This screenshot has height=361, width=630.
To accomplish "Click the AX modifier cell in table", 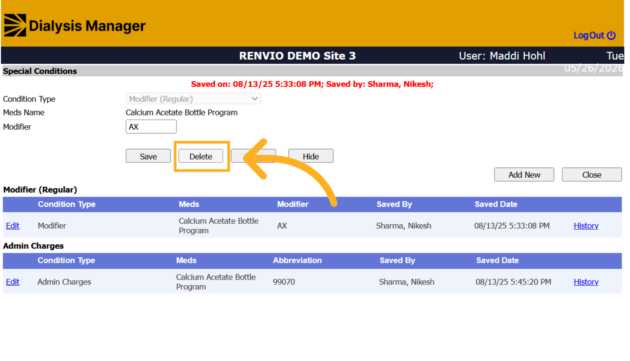I will click(x=282, y=226).
